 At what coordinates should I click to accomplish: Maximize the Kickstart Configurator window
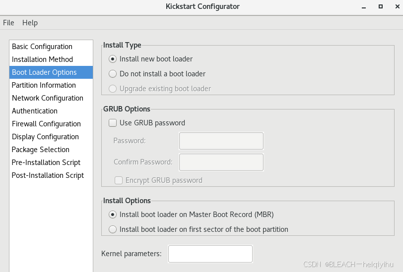(381, 6)
